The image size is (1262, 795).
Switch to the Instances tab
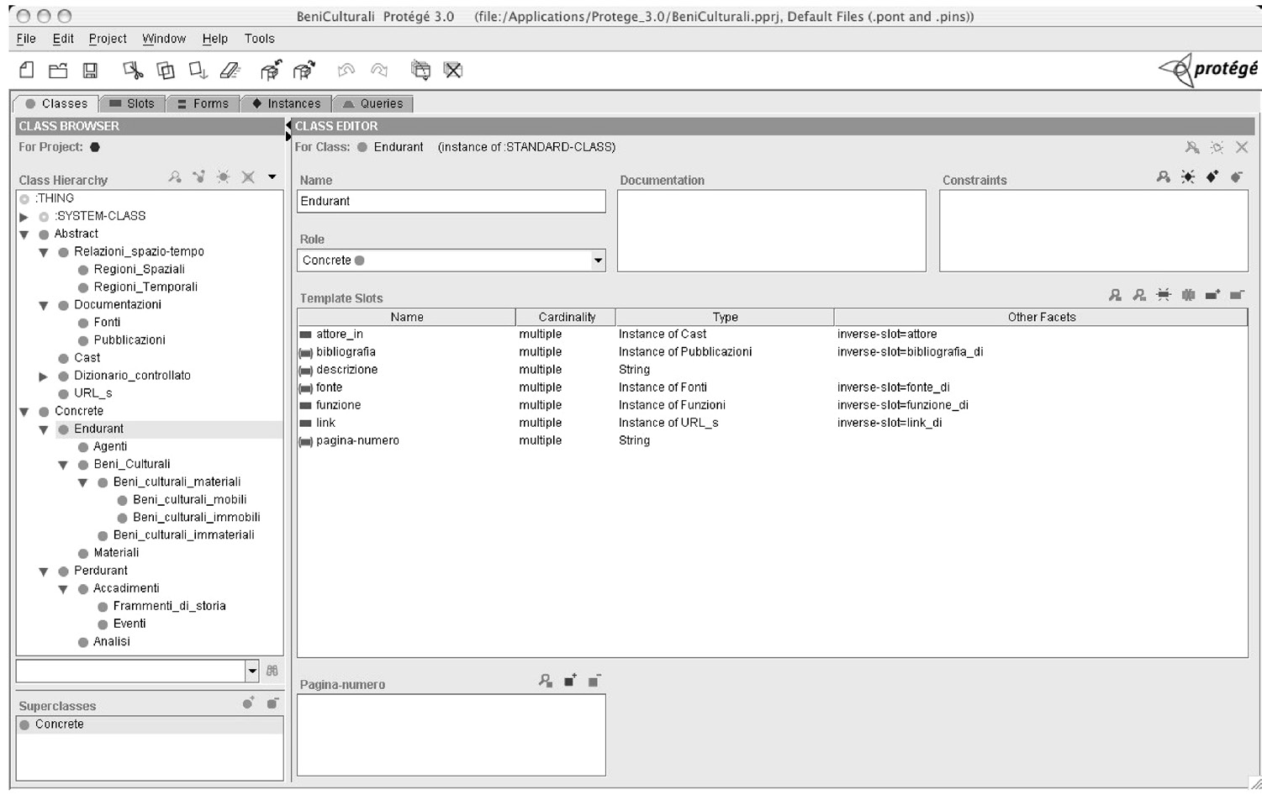(286, 103)
